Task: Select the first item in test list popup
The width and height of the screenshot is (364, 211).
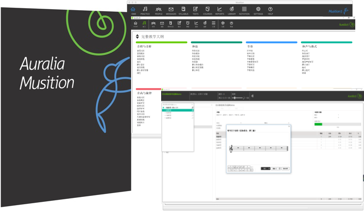Action: 178,108
